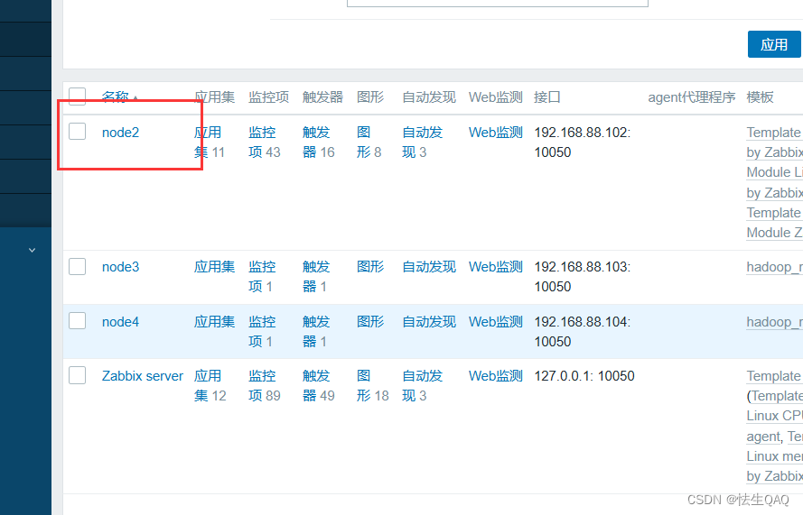Open node2 Web监测 link
Screen dimensions: 803x515
coord(495,133)
